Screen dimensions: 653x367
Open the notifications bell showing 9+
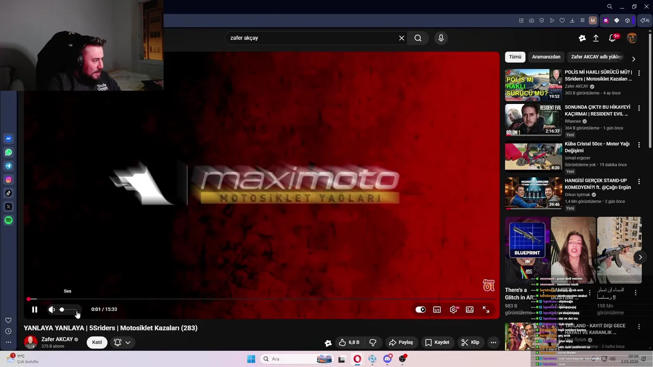pos(613,38)
